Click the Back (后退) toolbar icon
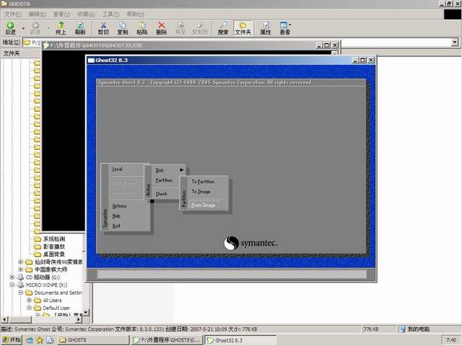The image size is (462, 346). (9, 27)
